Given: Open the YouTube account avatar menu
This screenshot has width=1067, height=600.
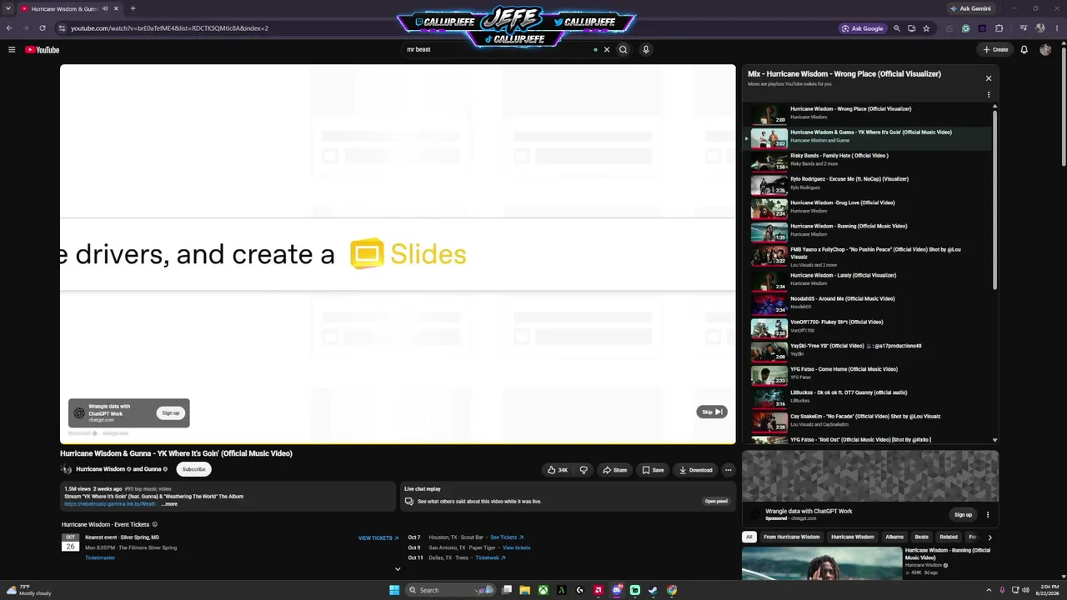Looking at the screenshot, I should [x=1045, y=50].
